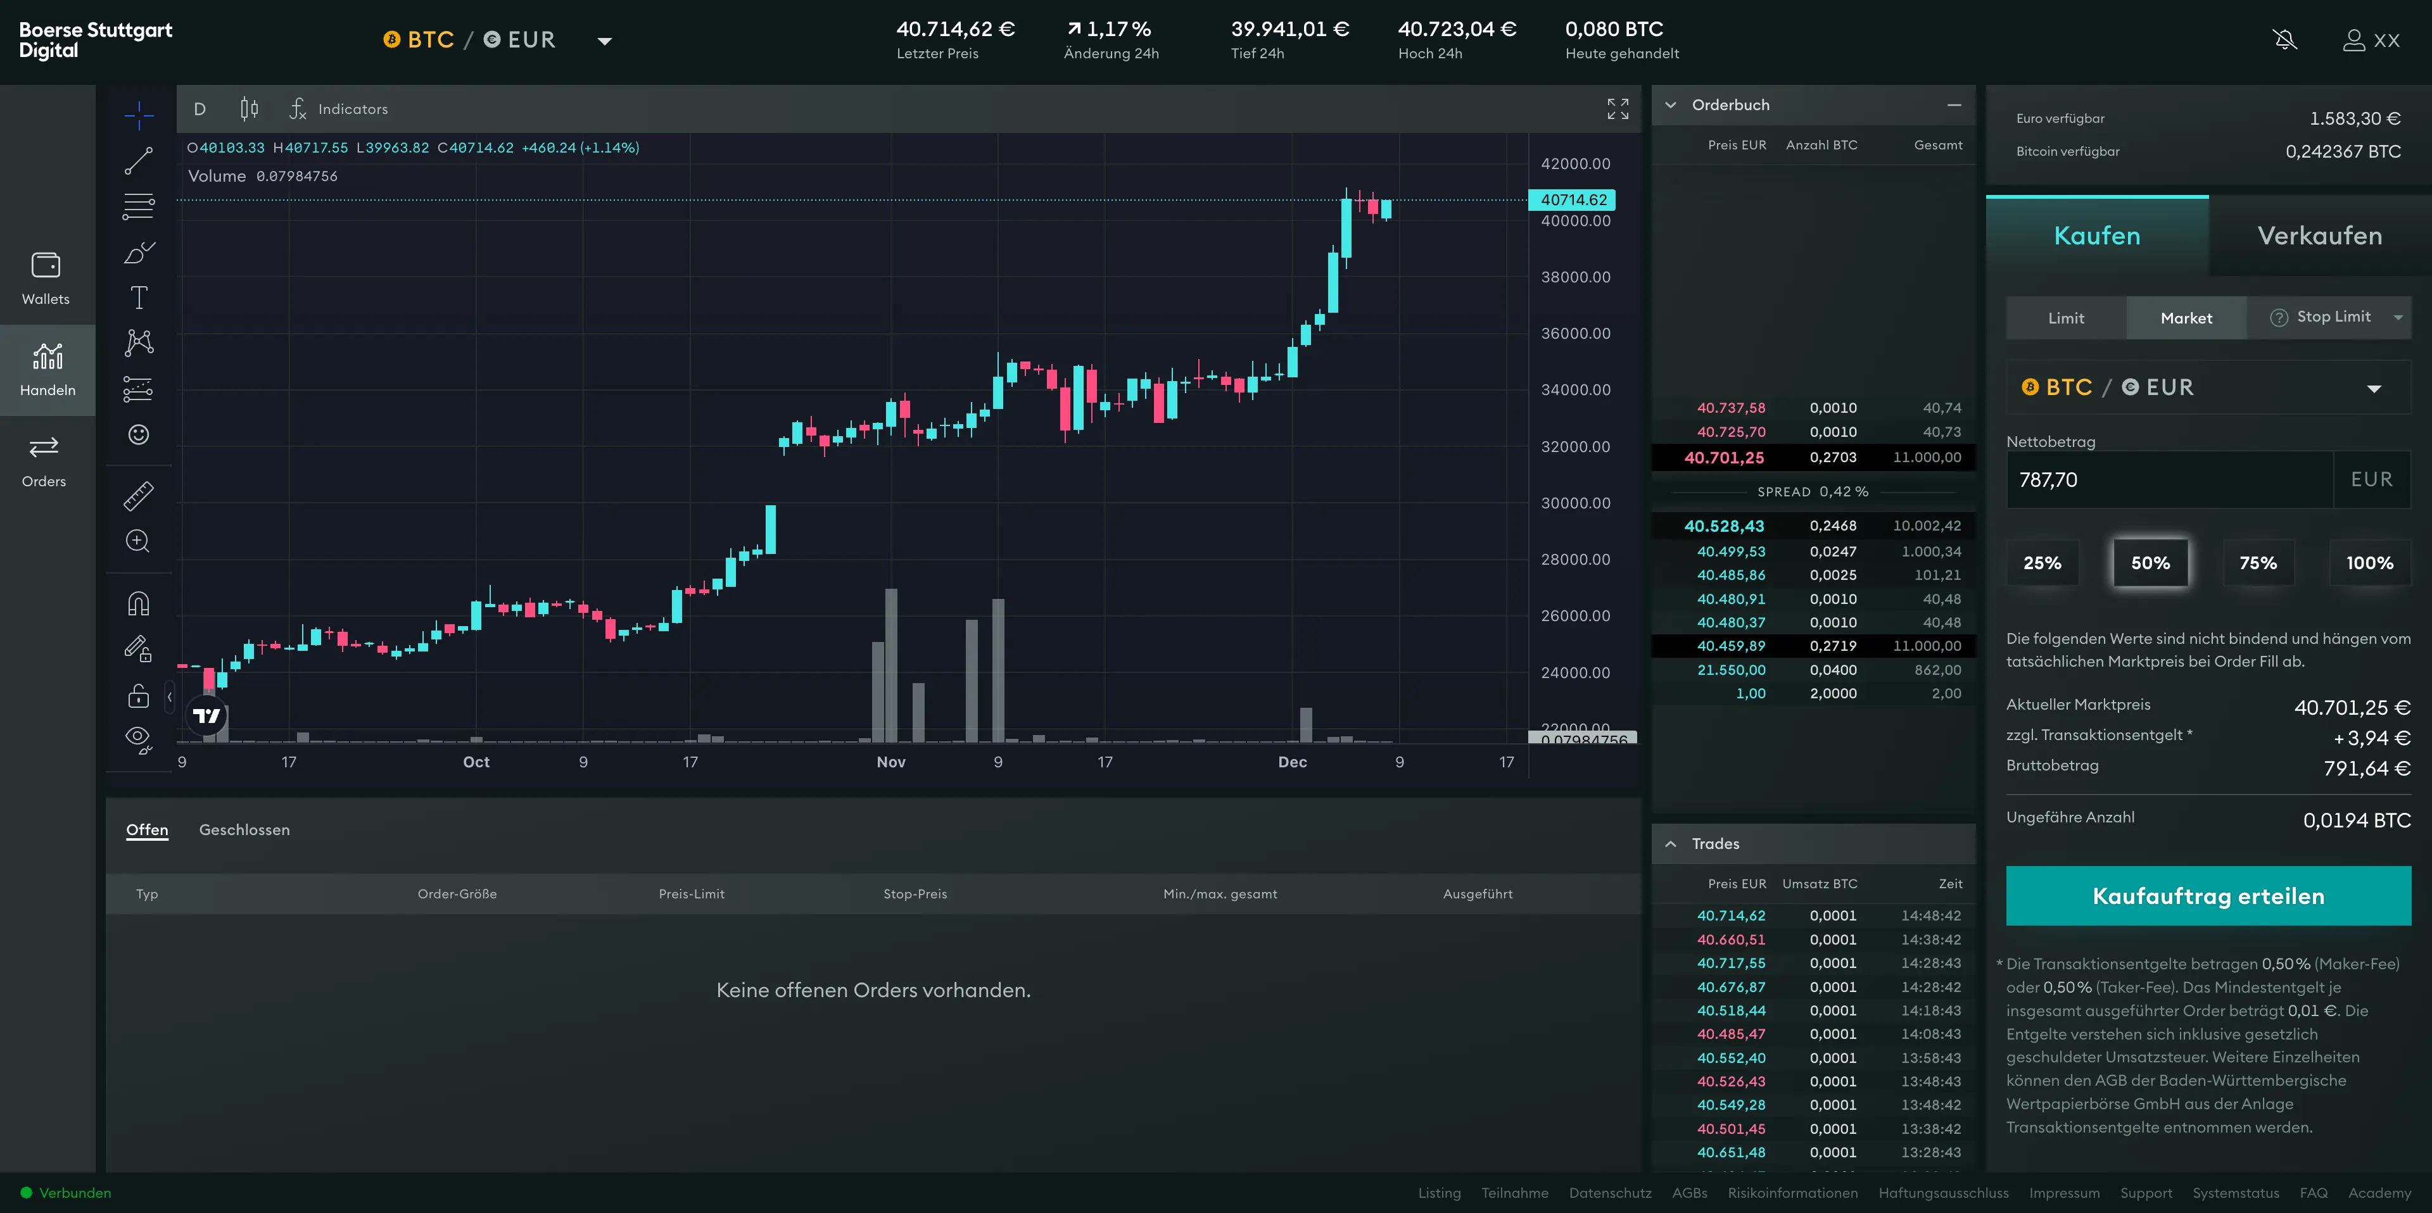Open the Orders section in the sidebar

tap(44, 462)
